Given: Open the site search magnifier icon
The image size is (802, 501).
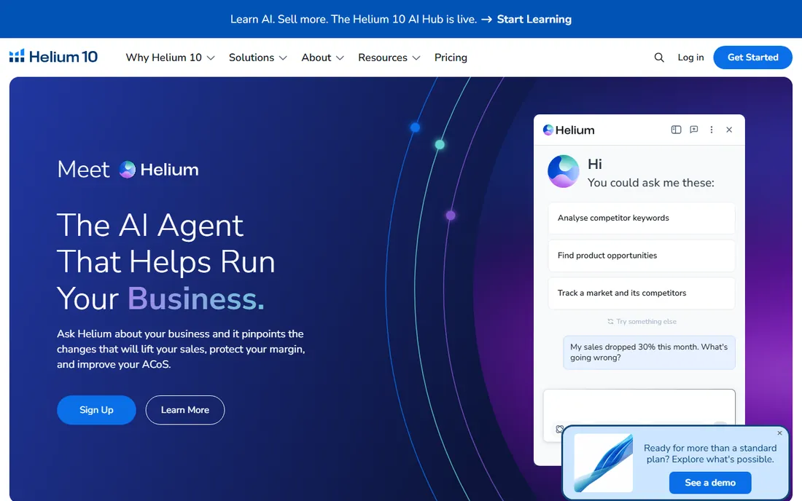Looking at the screenshot, I should click(659, 58).
